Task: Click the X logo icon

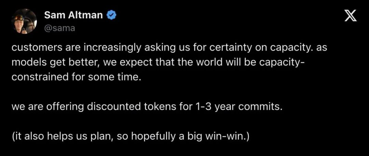Action: pyautogui.click(x=351, y=16)
